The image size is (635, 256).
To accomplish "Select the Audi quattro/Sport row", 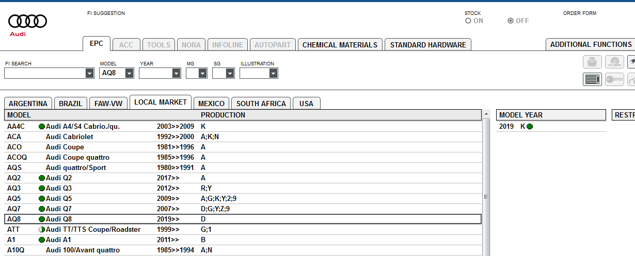I will (x=243, y=167).
